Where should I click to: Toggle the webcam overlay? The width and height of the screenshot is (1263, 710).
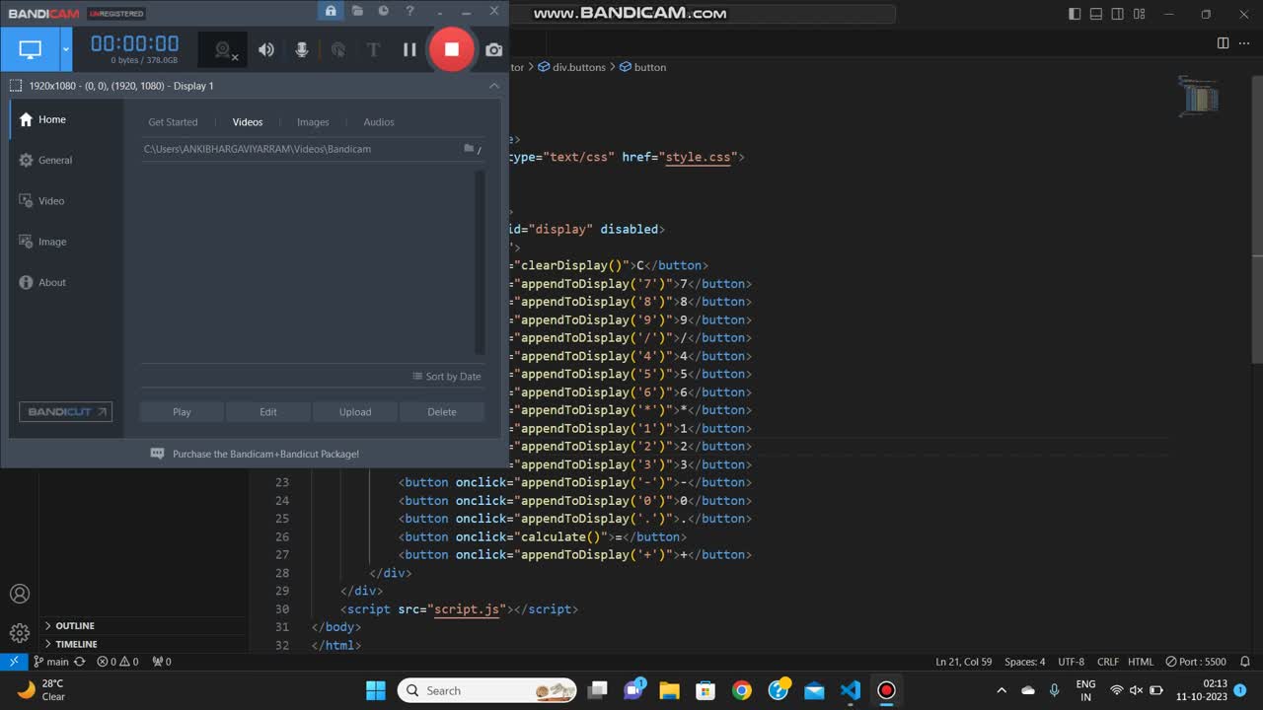tap(224, 50)
